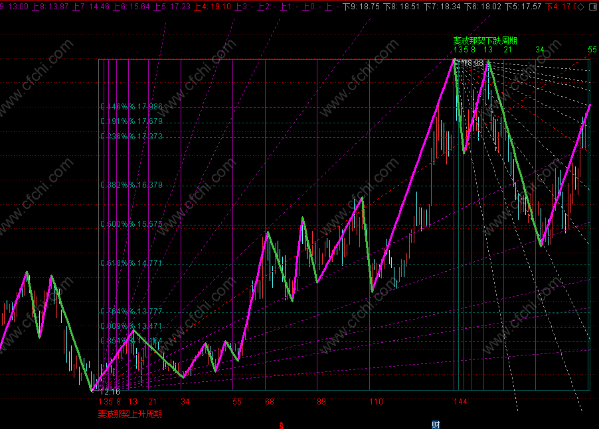The height and width of the screenshot is (429, 599).
Task: Click the 0.191%% 17.679 retracement label
Action: coord(131,121)
